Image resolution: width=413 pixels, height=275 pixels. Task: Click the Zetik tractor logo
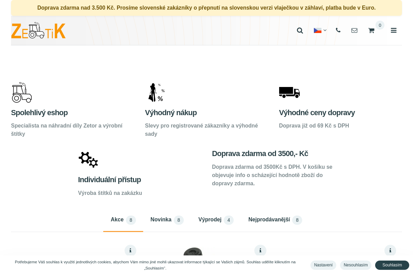38,31
